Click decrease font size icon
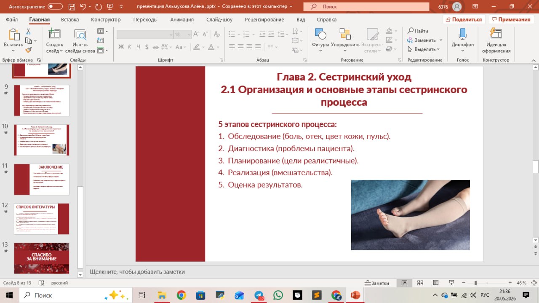This screenshot has height=303, width=539. (205, 35)
